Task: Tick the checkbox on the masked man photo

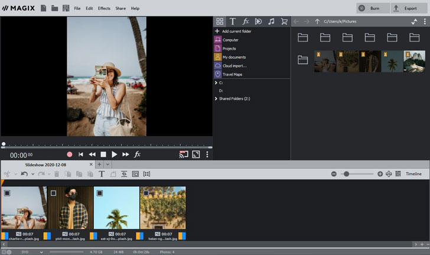Action: pos(53,193)
